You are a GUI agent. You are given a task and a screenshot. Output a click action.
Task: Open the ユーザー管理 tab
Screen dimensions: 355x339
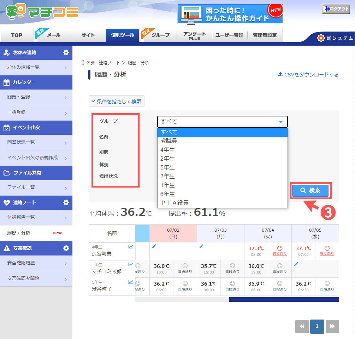pos(229,35)
